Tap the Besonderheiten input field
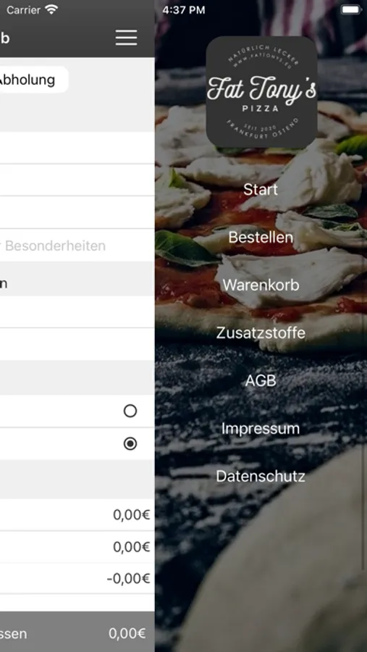This screenshot has height=652, width=367. 77,246
